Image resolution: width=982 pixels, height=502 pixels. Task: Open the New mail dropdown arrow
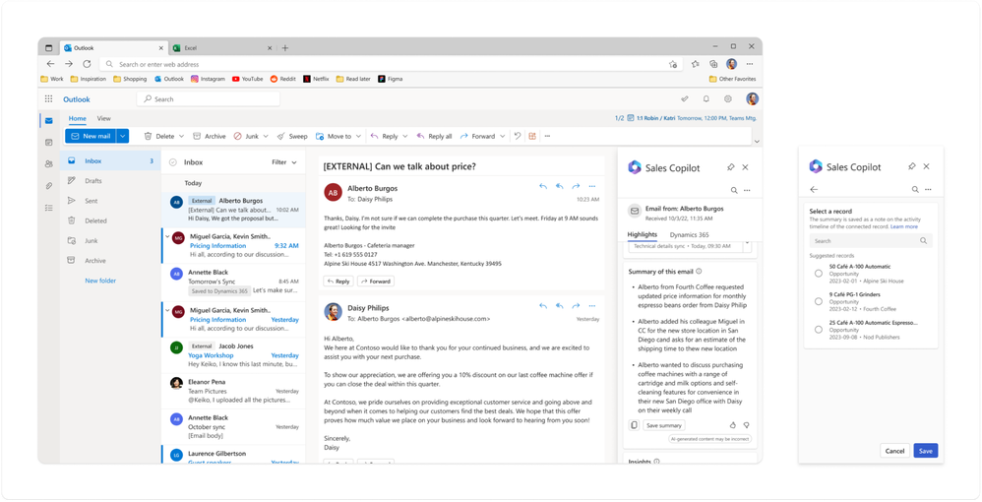(x=123, y=136)
